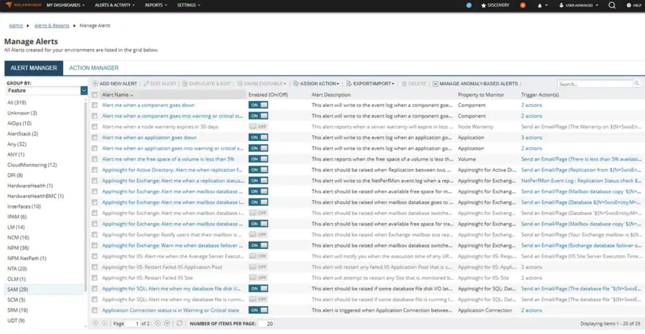This screenshot has height=334, width=645.
Task: Select the Alert Manager tab
Action: [34, 68]
